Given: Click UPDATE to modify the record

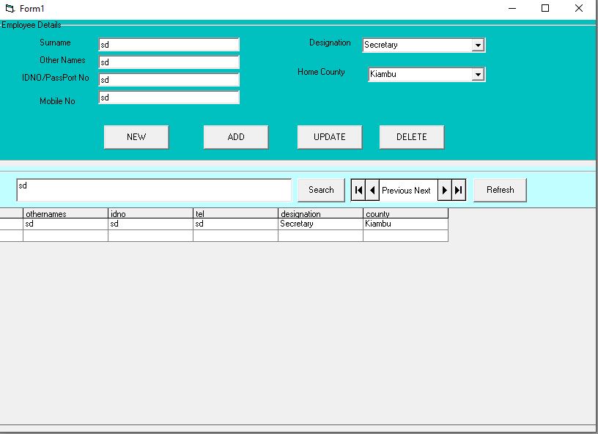Looking at the screenshot, I should (x=329, y=136).
